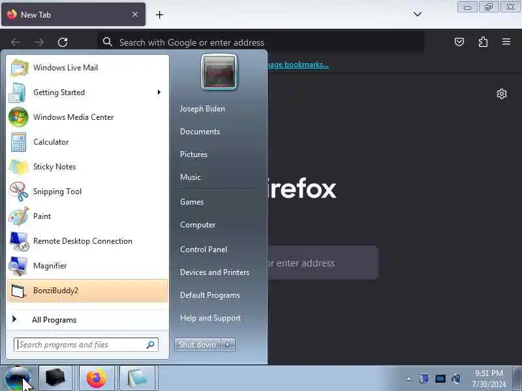Screen dimensions: 522x391
Task: Click the globe-like tray icon beside the clock
Action: point(456,379)
